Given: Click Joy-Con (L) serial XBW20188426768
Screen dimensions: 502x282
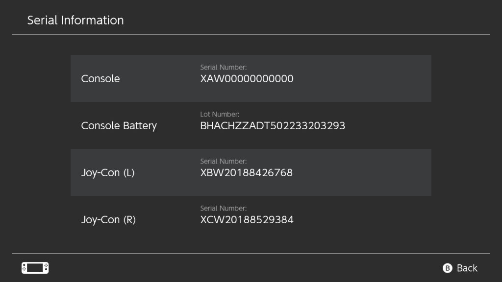Looking at the screenshot, I should (x=246, y=173).
